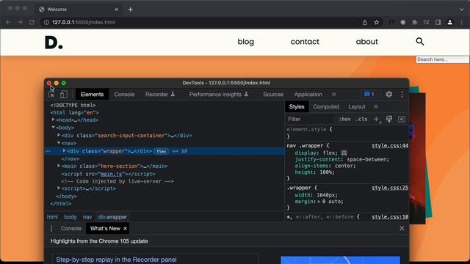Switch to the Console panel tab
This screenshot has width=470, height=264.
pos(124,95)
